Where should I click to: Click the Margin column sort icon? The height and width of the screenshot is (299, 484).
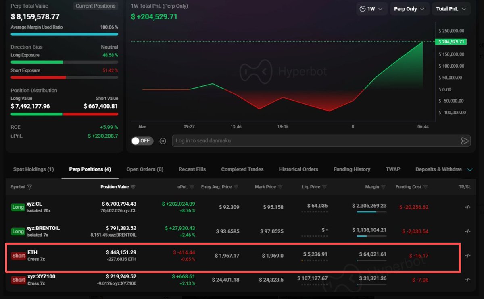(x=383, y=187)
